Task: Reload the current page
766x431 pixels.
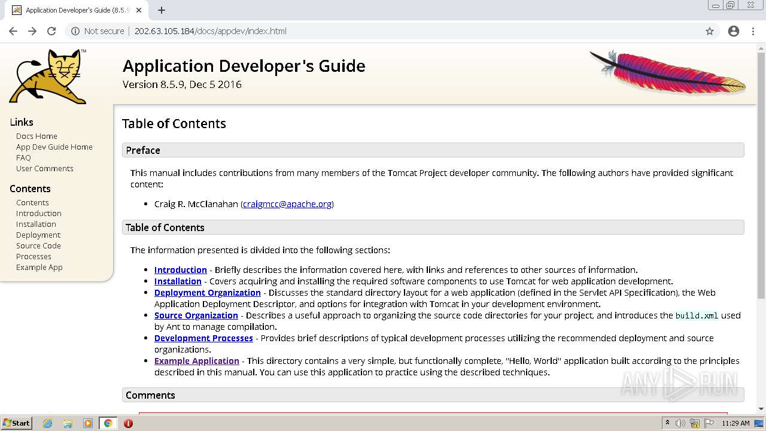Action: pyautogui.click(x=51, y=31)
